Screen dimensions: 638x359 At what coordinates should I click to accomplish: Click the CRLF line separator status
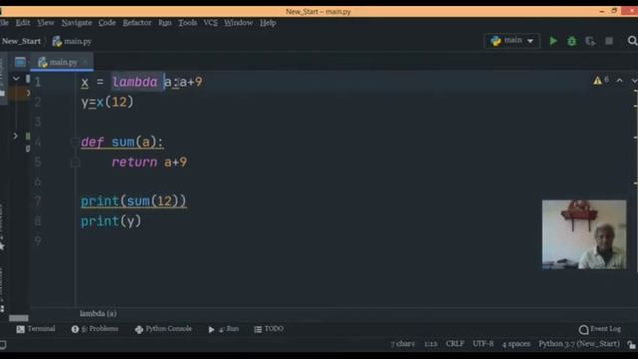455,344
